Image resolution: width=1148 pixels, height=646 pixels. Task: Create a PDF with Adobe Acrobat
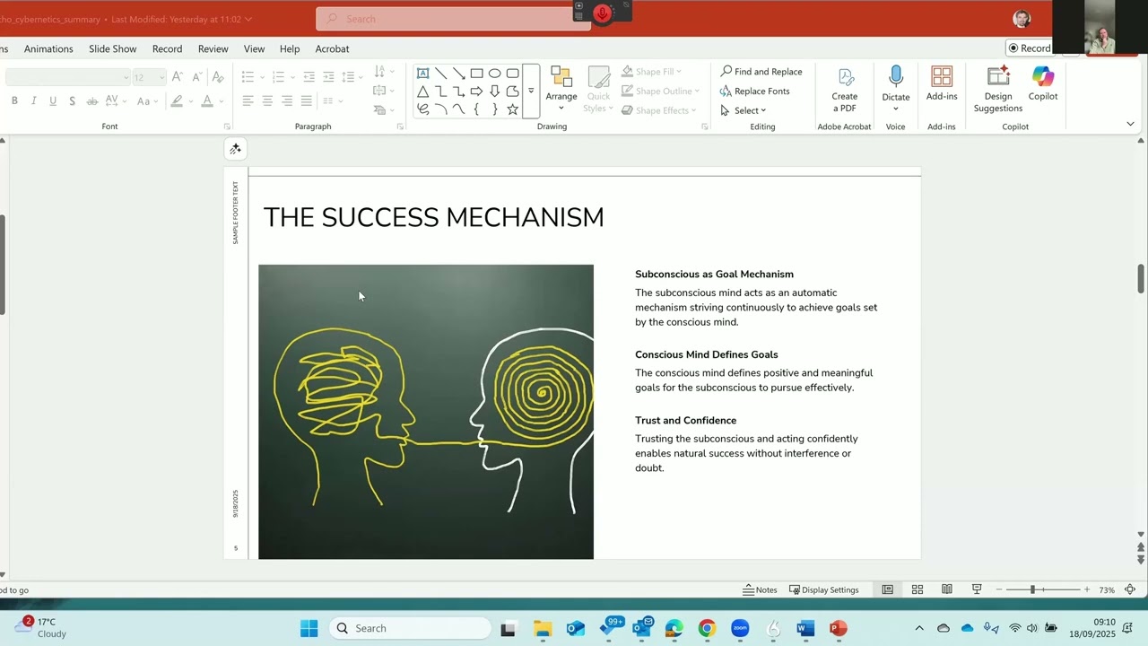pos(844,90)
